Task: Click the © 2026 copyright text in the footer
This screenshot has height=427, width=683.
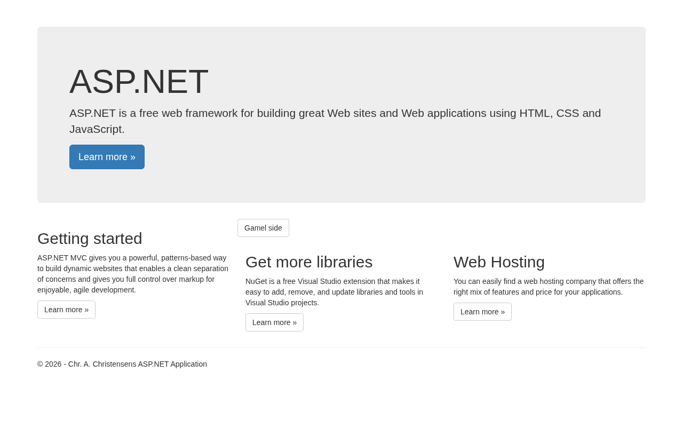Action: [x=49, y=364]
